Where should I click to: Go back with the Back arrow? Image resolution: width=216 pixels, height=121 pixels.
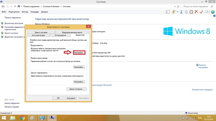pos(3,6)
